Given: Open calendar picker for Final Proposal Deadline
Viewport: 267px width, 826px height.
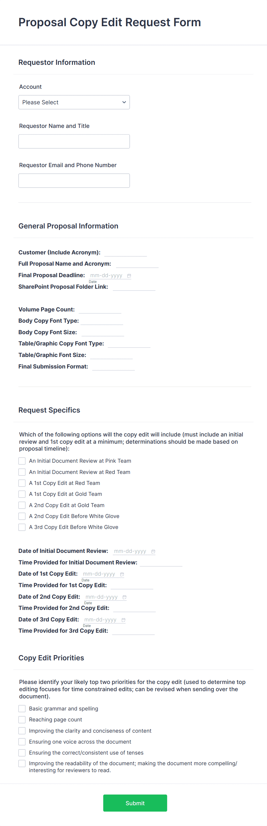Looking at the screenshot, I should (129, 275).
